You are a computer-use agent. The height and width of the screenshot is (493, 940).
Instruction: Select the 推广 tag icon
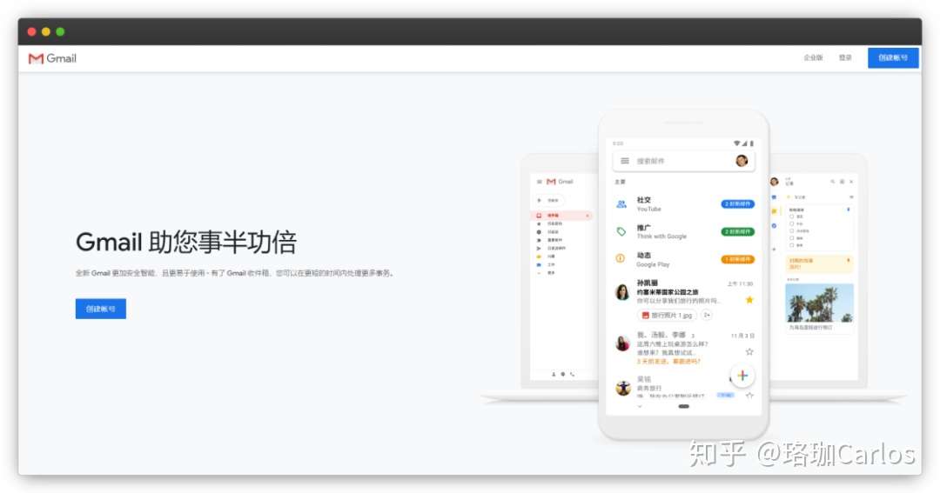point(621,231)
